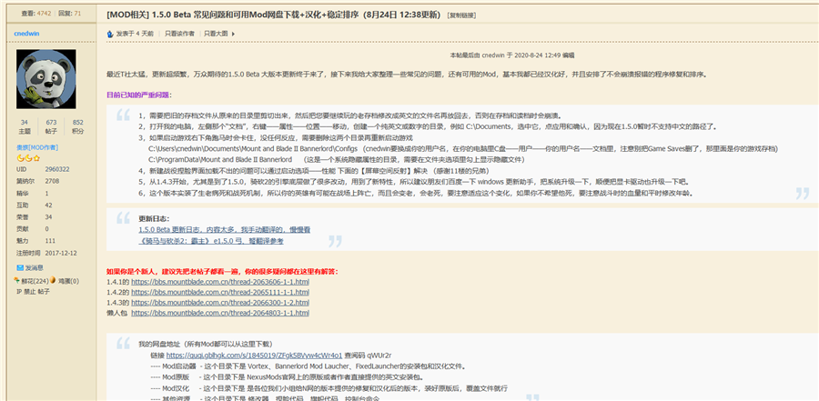The image size is (819, 401).
Task: Give flowers via 鲜花(224) link
Action: point(35,281)
